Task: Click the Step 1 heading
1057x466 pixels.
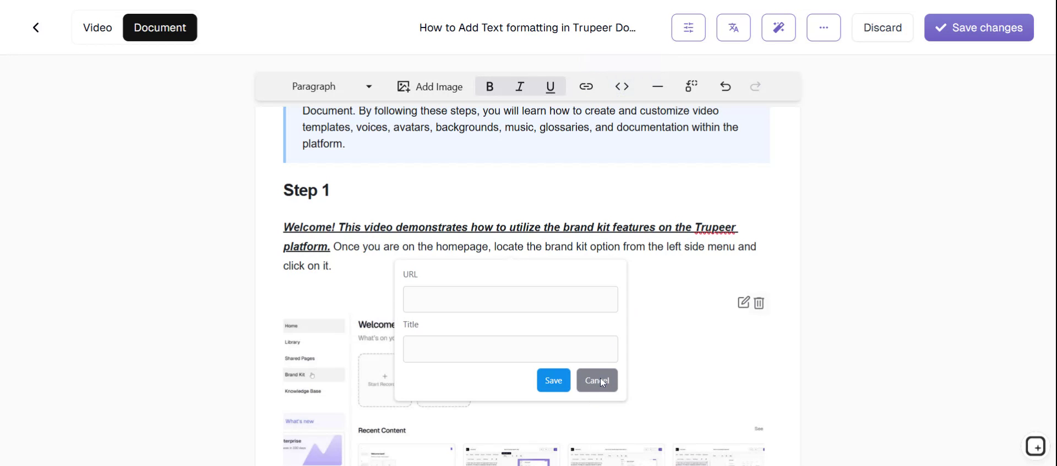Action: click(x=306, y=190)
